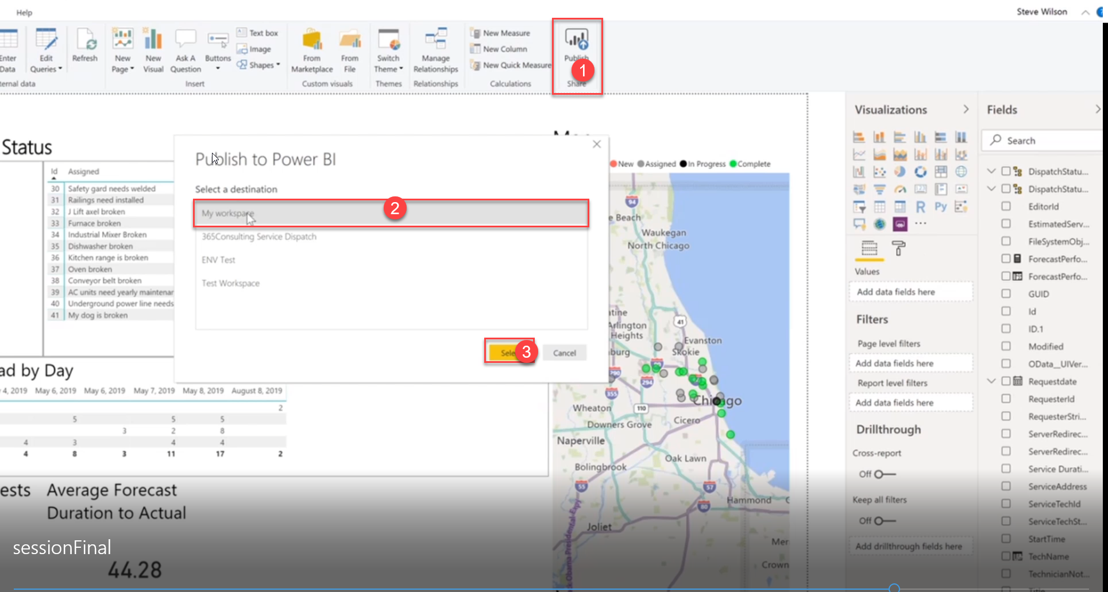Add a Donut chart visual

921,172
